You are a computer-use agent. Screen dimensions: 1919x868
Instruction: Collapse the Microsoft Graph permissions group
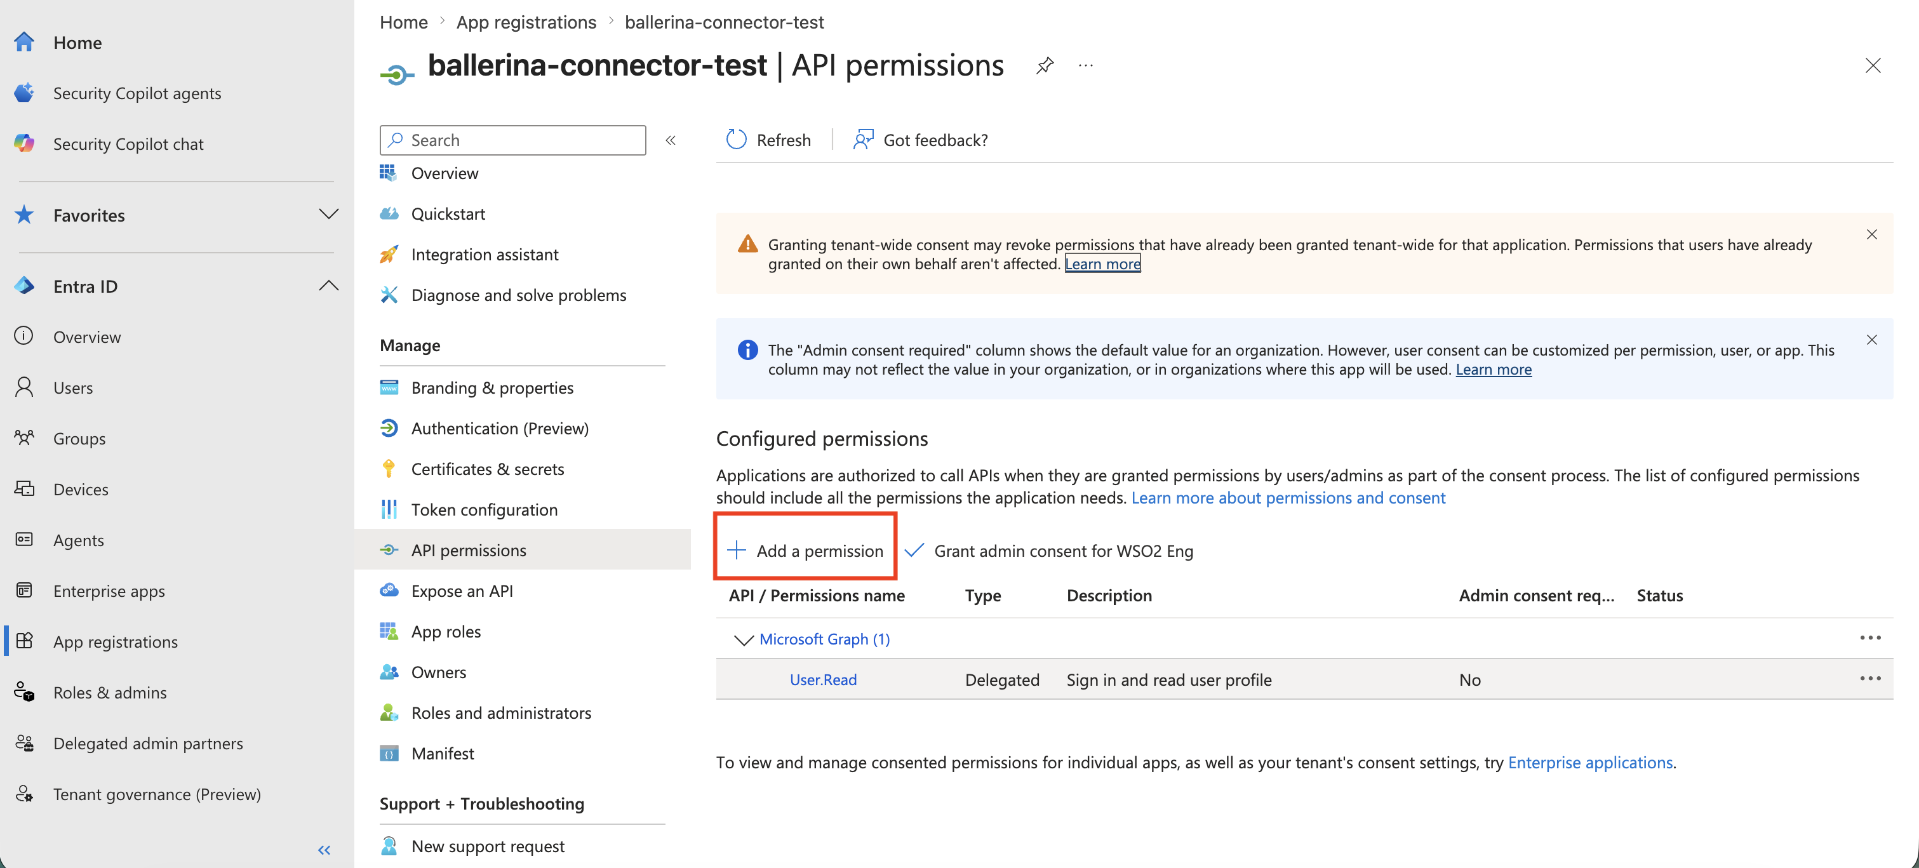744,640
